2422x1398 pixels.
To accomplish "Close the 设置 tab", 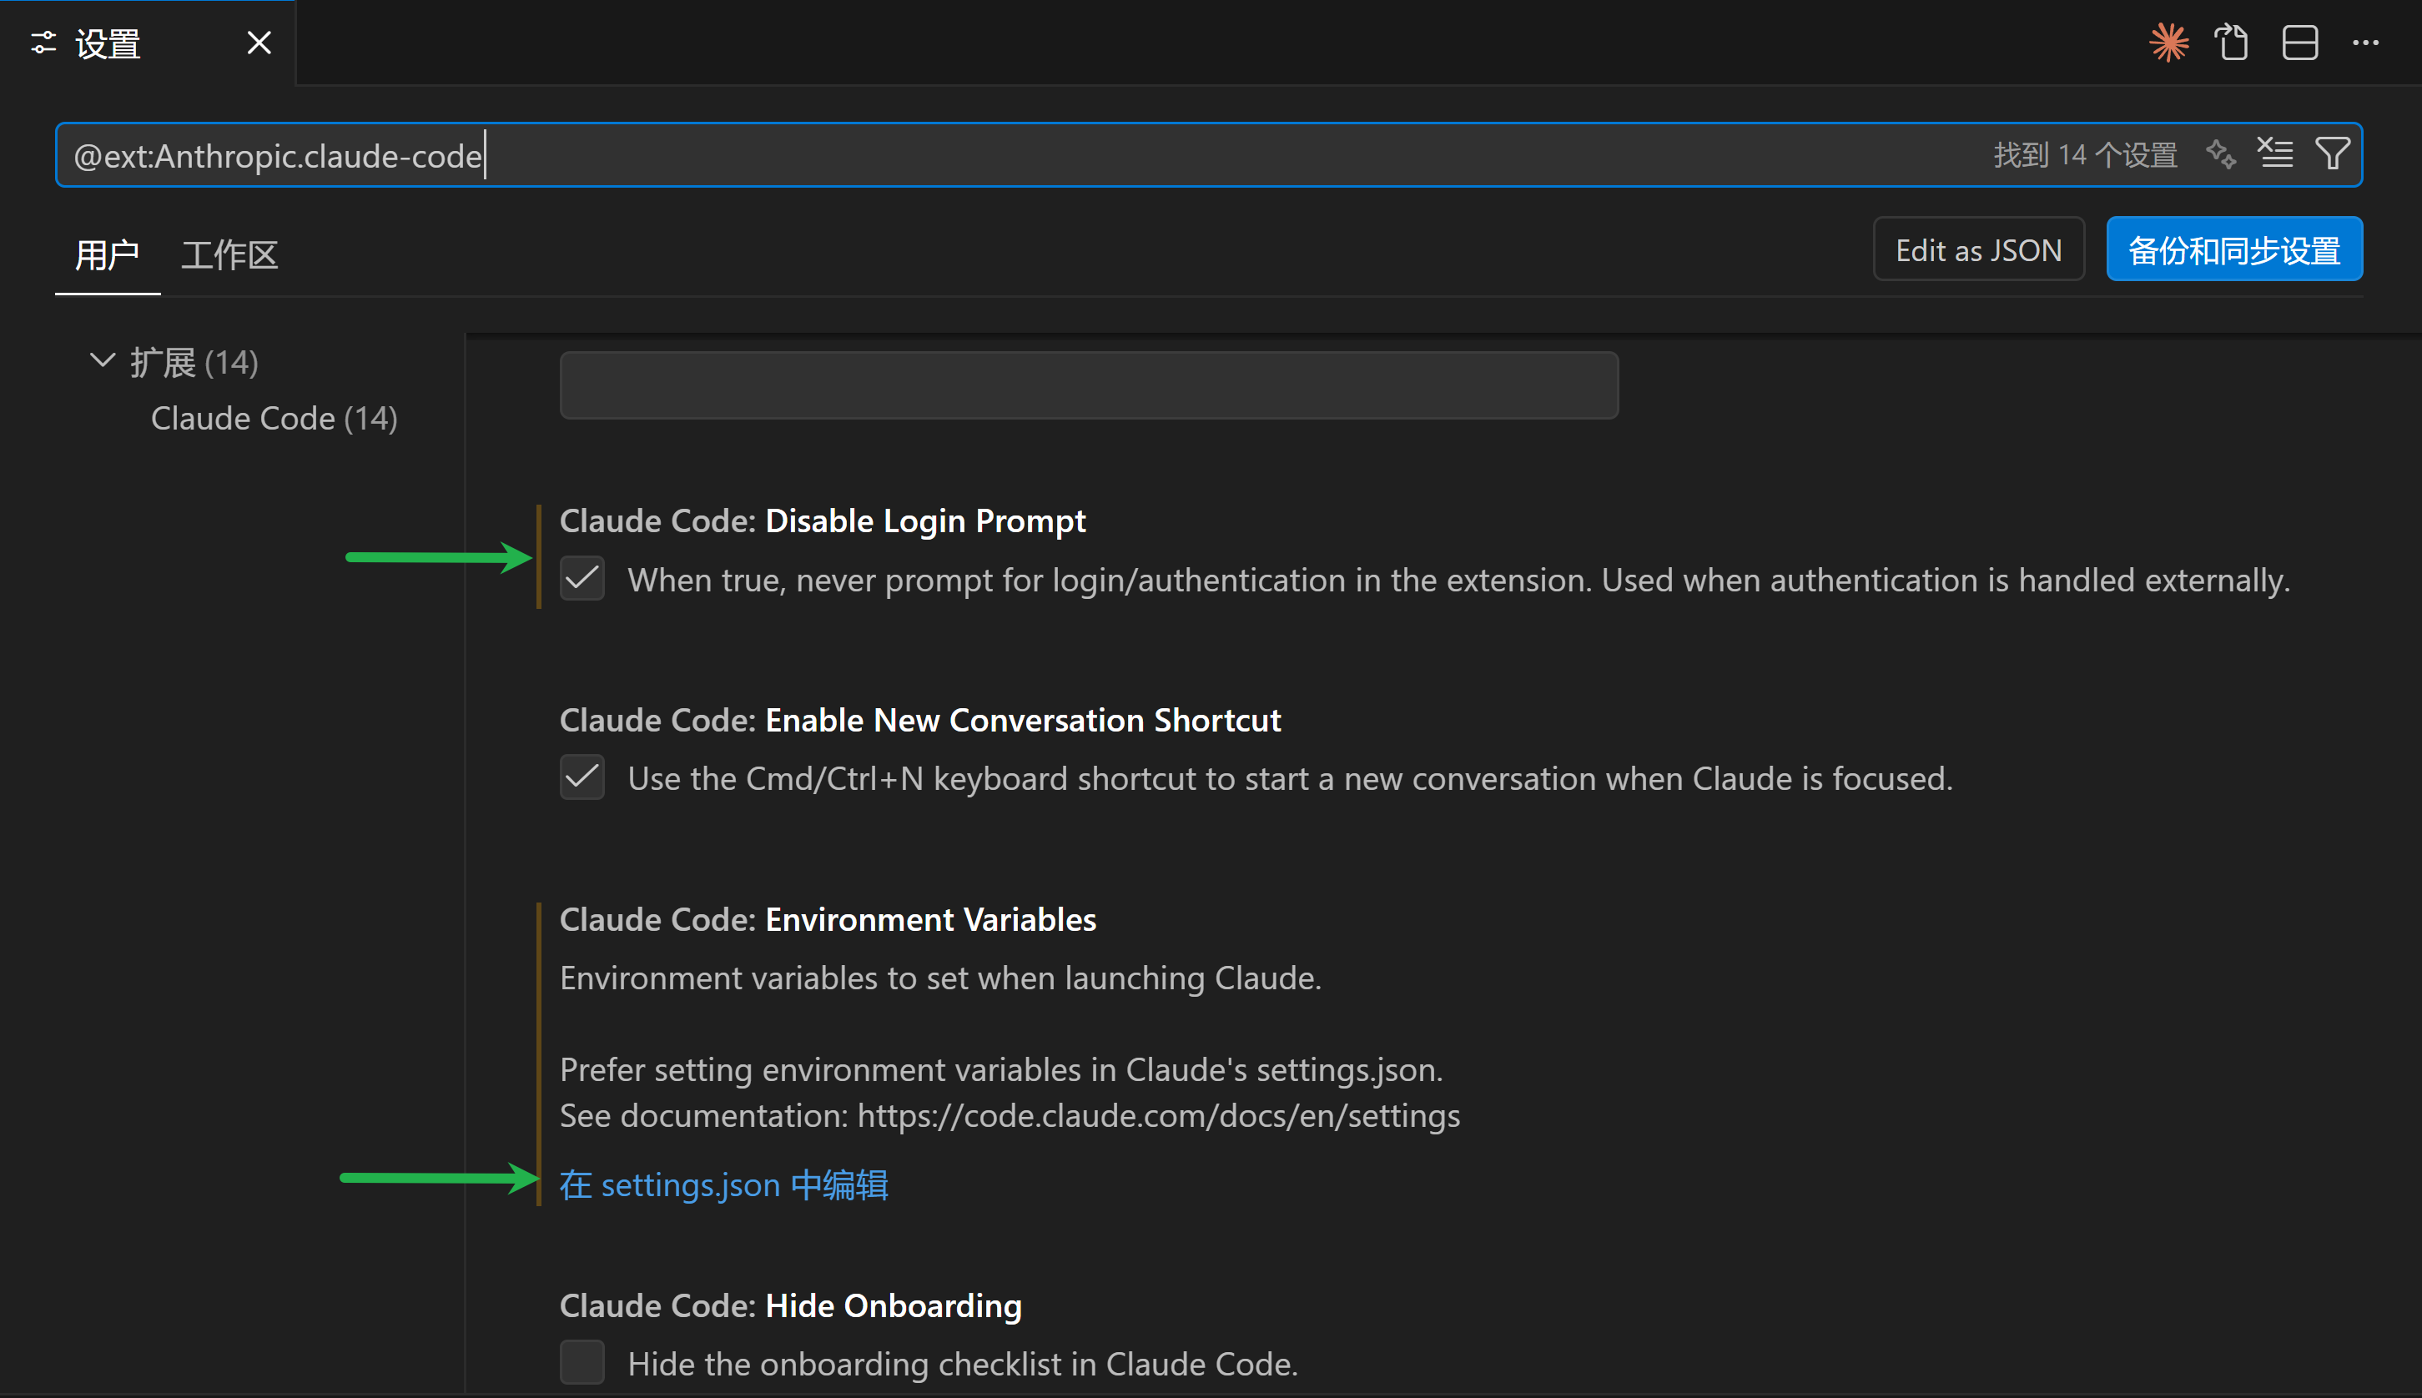I will point(259,43).
